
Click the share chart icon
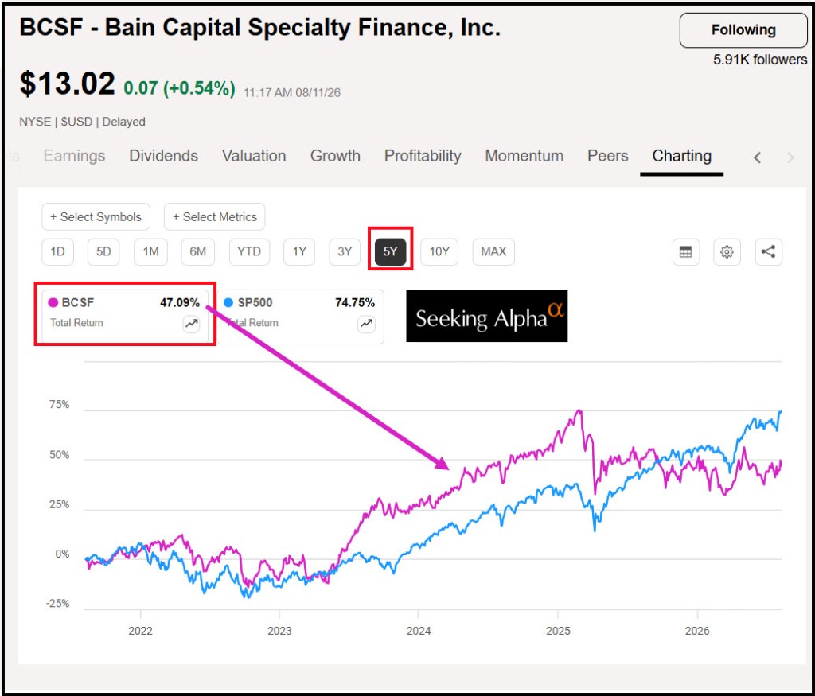coord(768,252)
